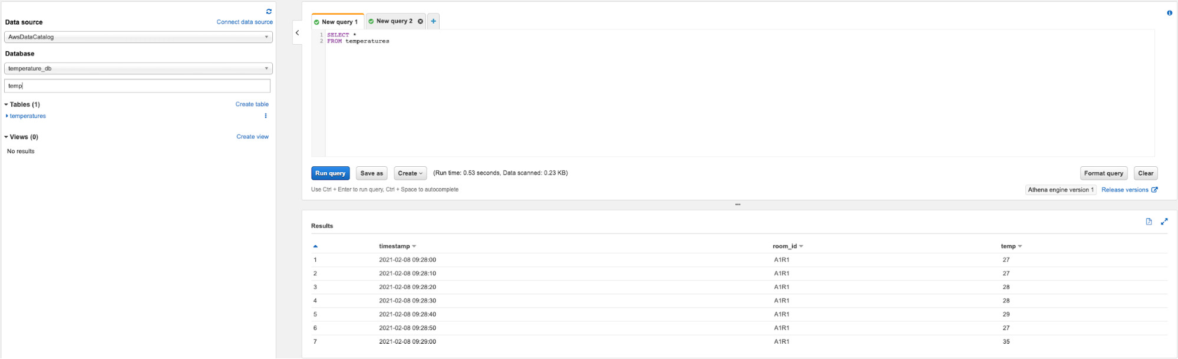Collapse the left sidebar panel arrow
The width and height of the screenshot is (1178, 359).
(298, 33)
